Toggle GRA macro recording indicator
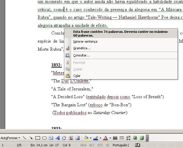 pyautogui.click(x=83, y=145)
